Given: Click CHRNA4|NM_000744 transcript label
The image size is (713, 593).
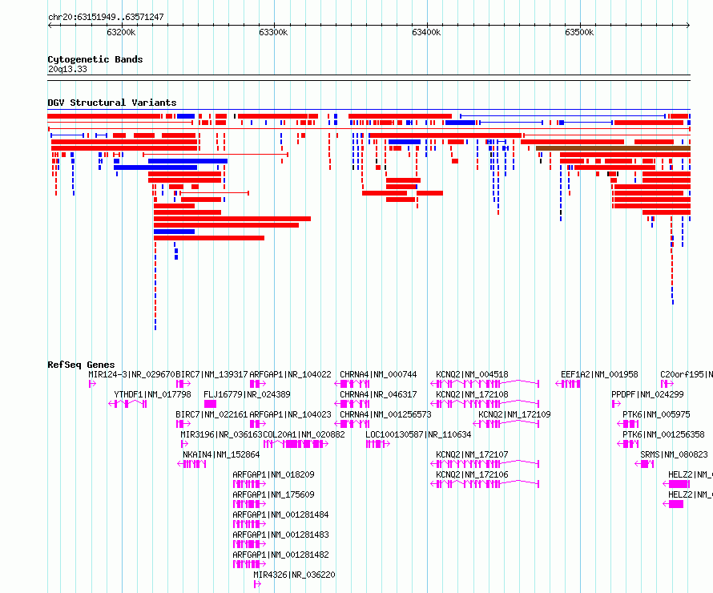Looking at the screenshot, I should point(378,374).
